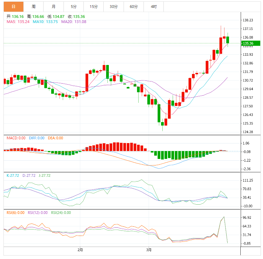Click the MA5: 135.24 legend value
This screenshot has width=263, height=259.
pyautogui.click(x=18, y=22)
